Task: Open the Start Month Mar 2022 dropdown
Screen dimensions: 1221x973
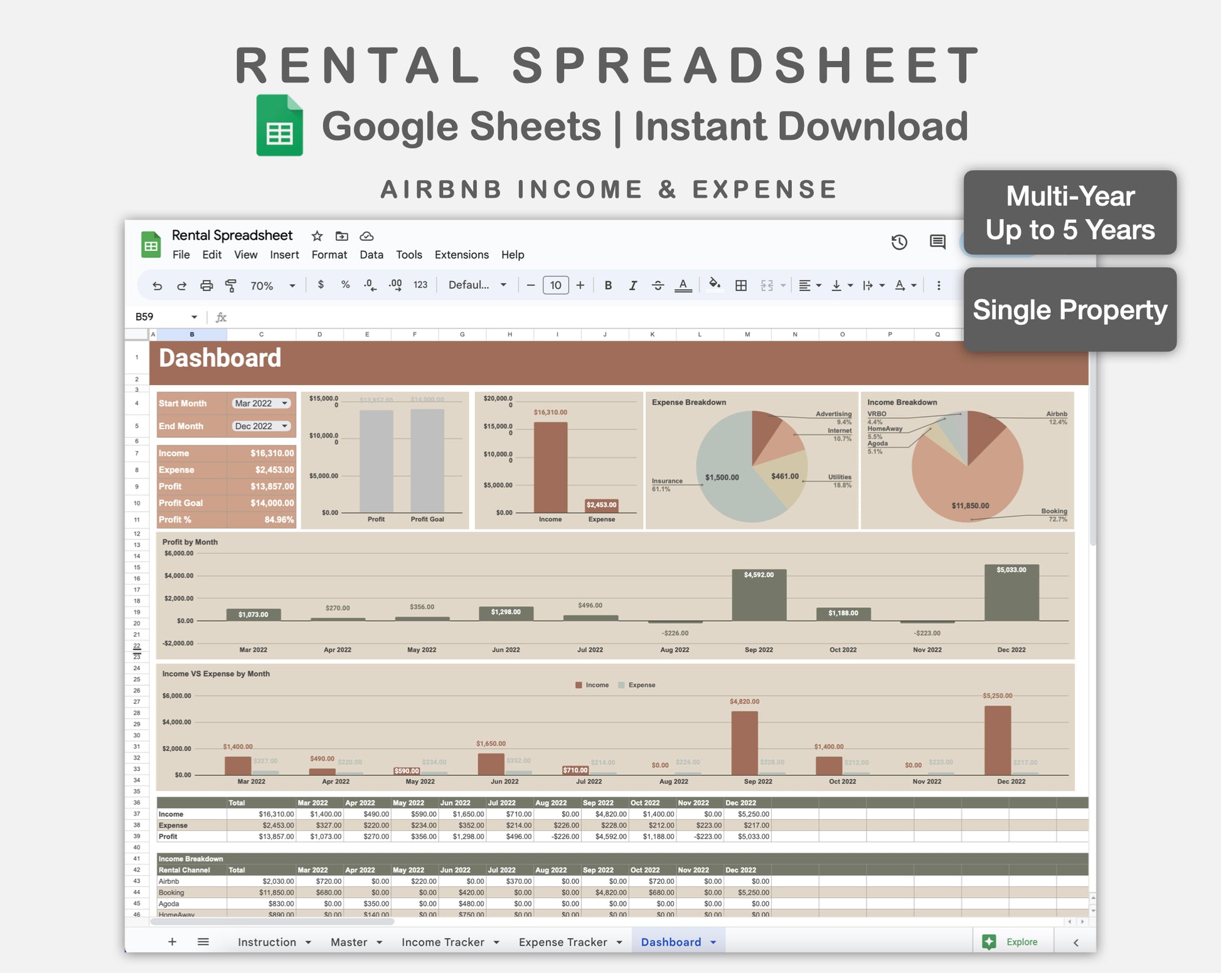Action: pyautogui.click(x=261, y=403)
